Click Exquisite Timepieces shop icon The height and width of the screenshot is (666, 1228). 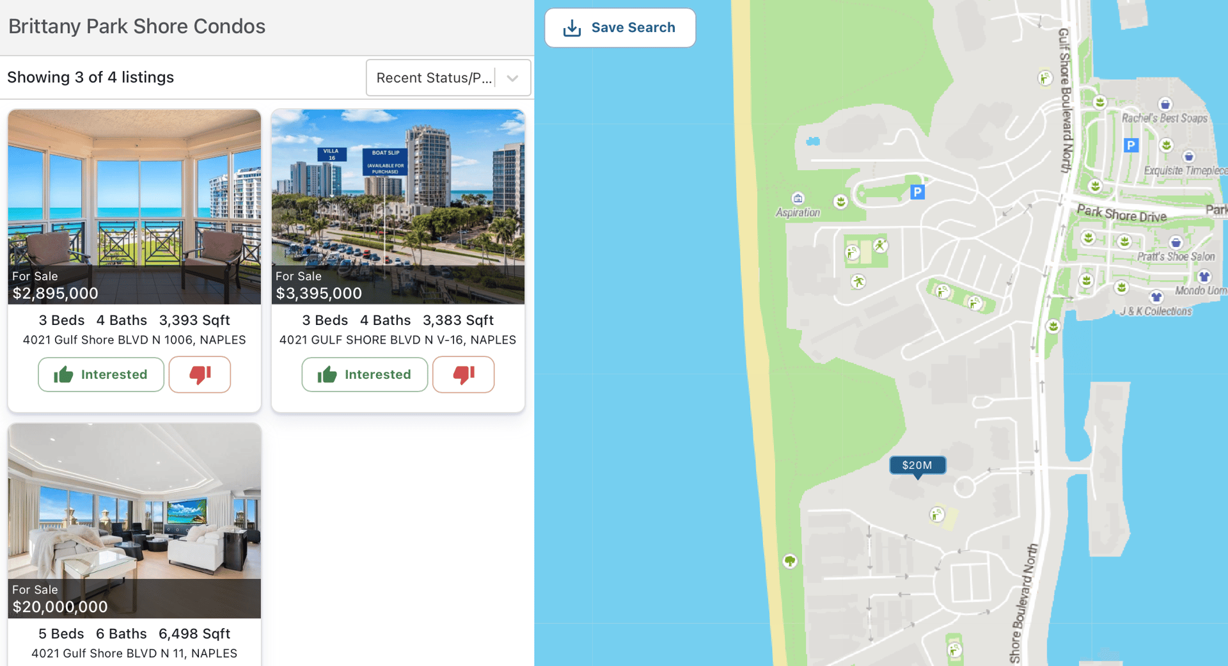point(1188,157)
